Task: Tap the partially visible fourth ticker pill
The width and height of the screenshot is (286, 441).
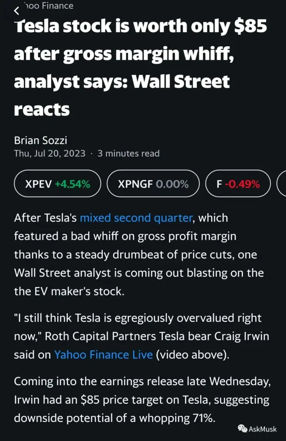Action: [282, 184]
